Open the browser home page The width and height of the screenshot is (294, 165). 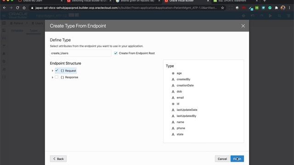pyautogui.click(x=24, y=8)
